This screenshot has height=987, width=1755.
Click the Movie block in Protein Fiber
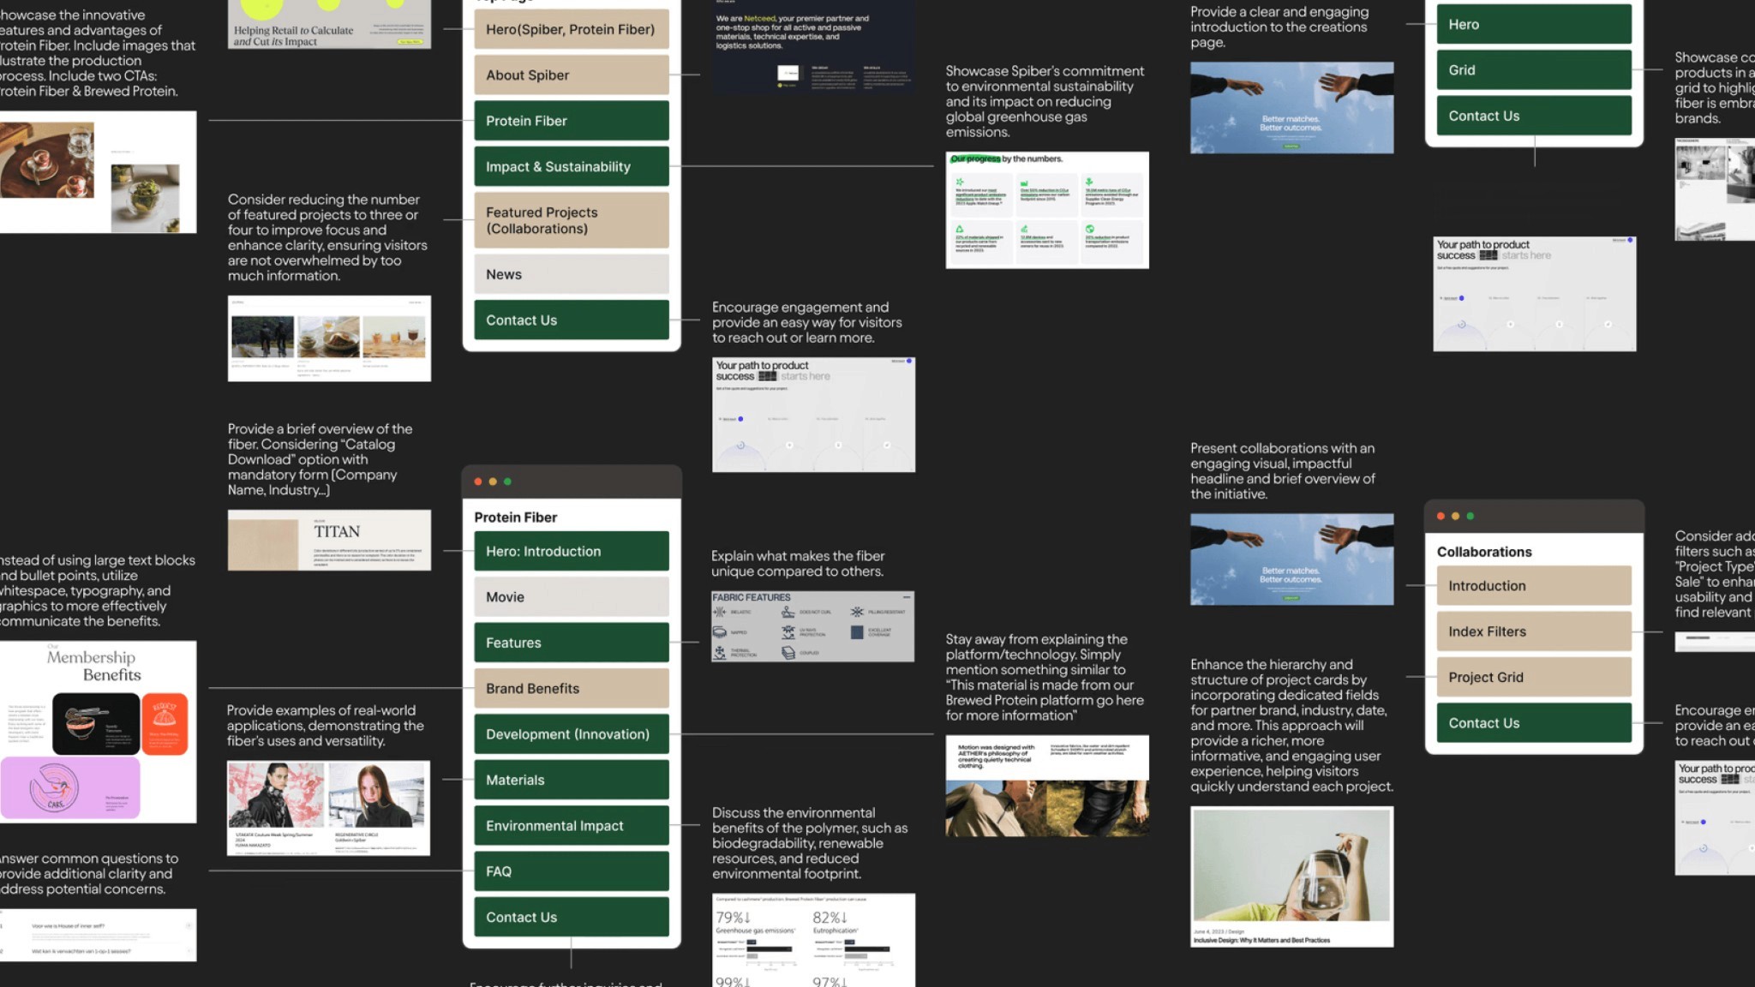(571, 597)
